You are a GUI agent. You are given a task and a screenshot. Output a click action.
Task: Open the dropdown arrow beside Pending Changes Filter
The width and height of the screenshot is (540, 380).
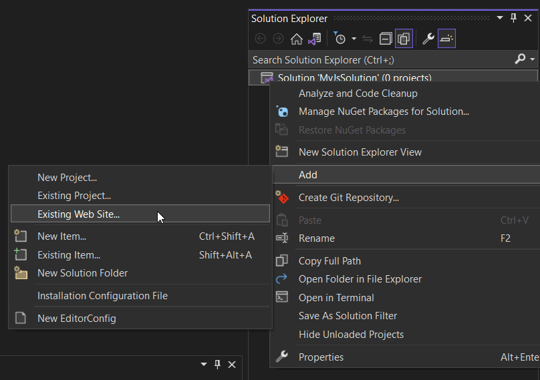click(354, 39)
